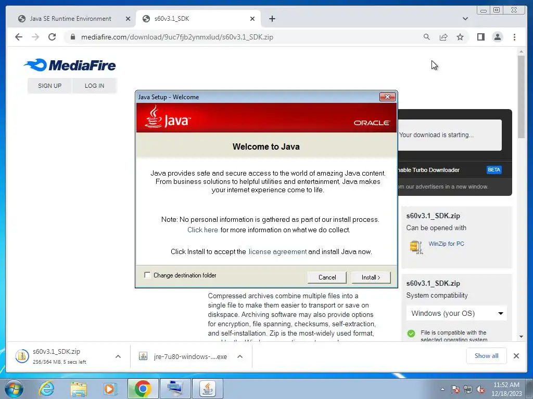Image resolution: width=533 pixels, height=399 pixels.
Task: Launch Internet Explorer from taskbar
Action: (x=46, y=389)
